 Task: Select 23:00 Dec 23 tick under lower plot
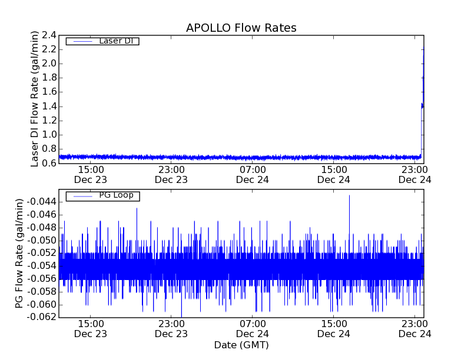tap(171, 328)
